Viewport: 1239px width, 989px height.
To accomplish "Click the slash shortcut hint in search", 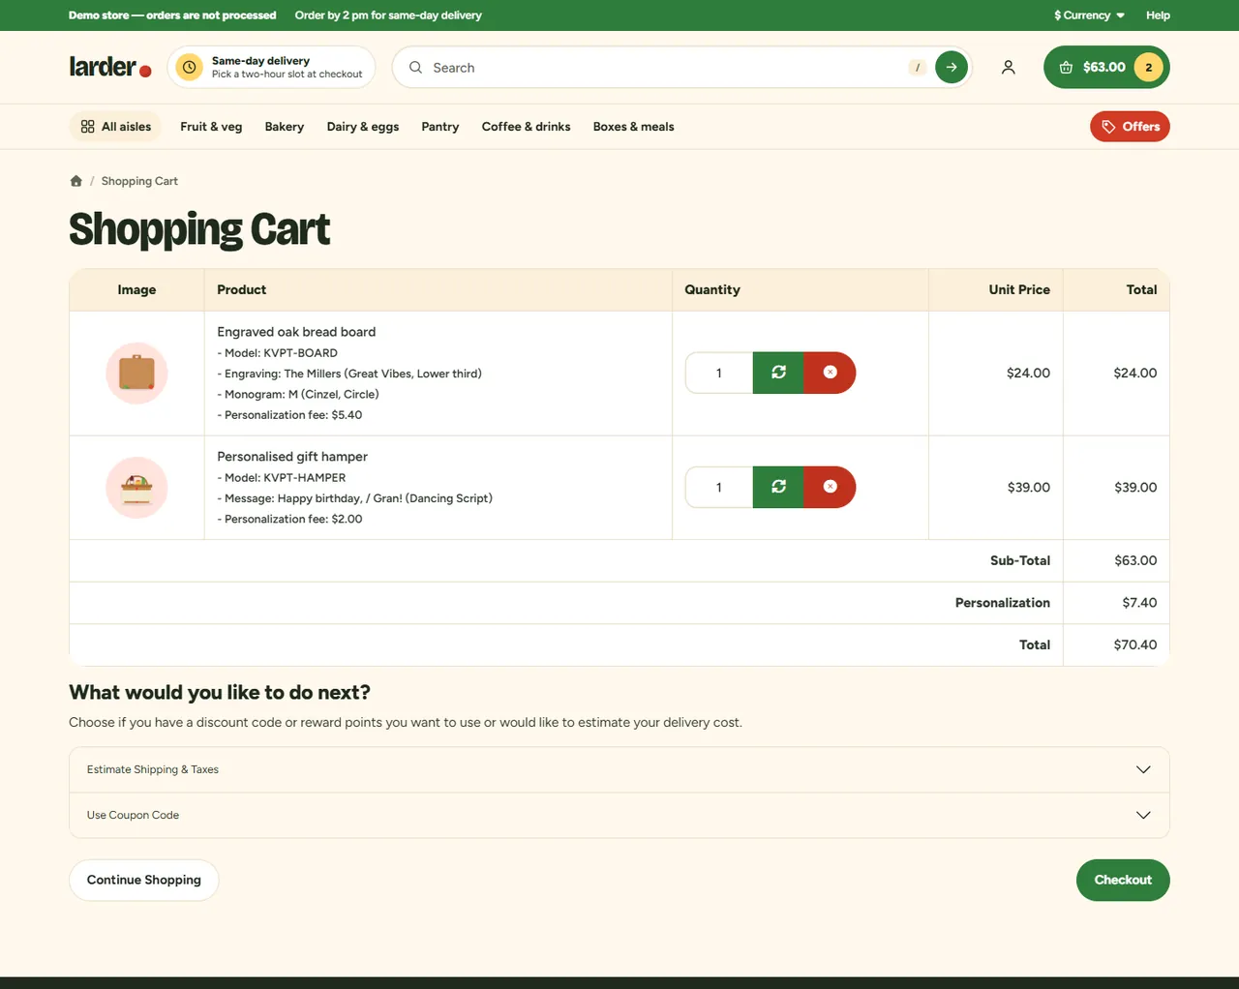I will point(917,67).
